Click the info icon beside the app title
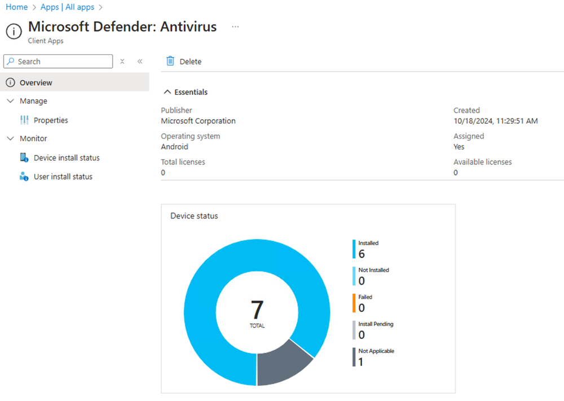Image resolution: width=564 pixels, height=401 pixels. point(14,32)
